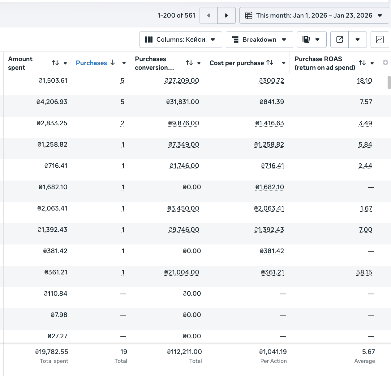
Task: Open export options dropdown arrow
Action: point(358,40)
